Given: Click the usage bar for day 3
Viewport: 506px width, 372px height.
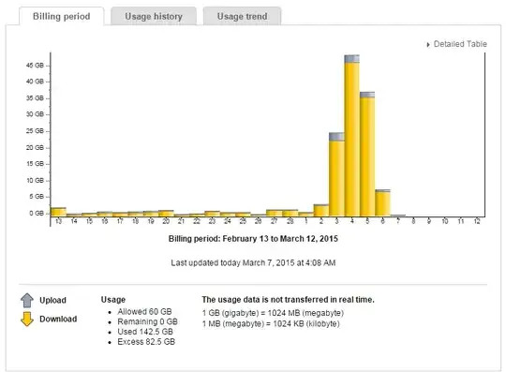Looking at the screenshot, I should point(336,174).
